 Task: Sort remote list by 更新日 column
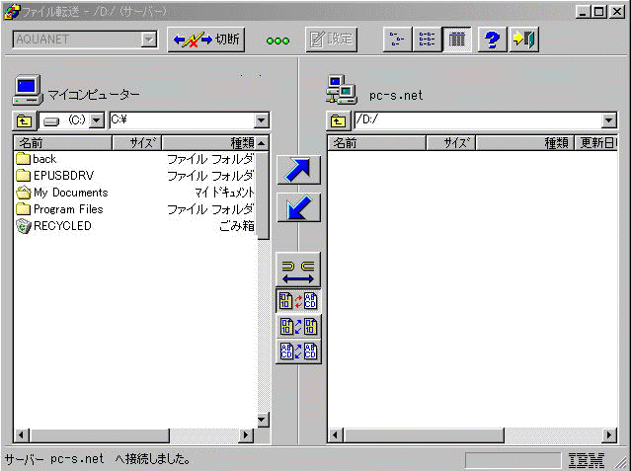coord(596,143)
